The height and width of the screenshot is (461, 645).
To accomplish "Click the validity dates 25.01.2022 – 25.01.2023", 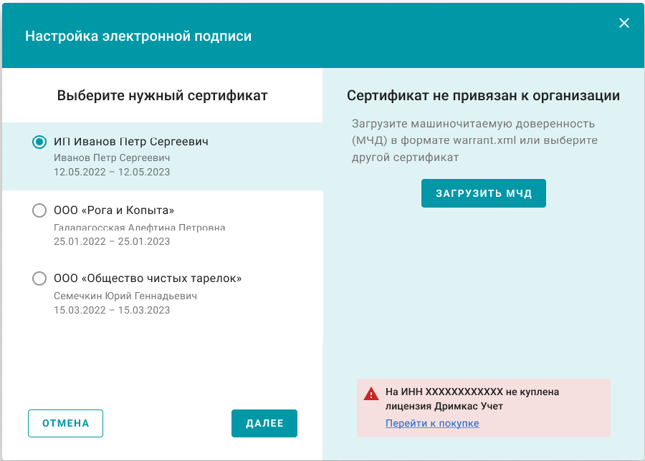I will point(112,241).
